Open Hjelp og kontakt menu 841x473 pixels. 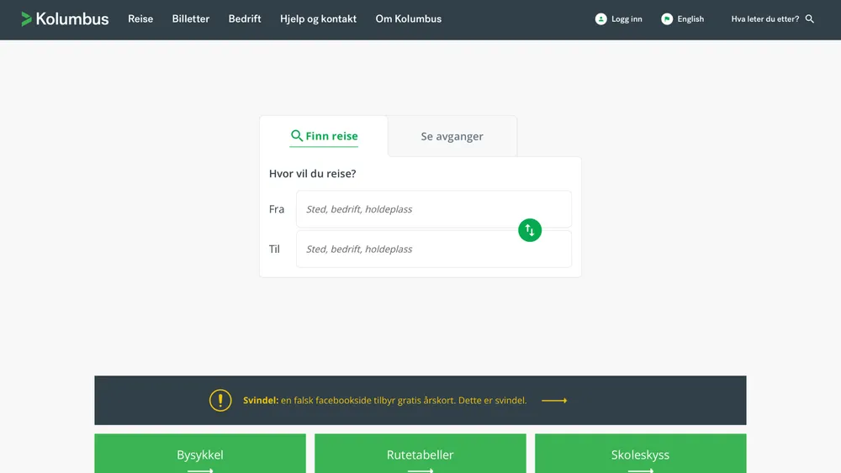[x=318, y=18]
